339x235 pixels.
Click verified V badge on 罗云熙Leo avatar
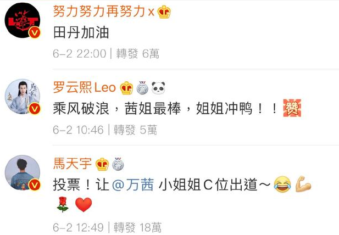click(x=35, y=109)
